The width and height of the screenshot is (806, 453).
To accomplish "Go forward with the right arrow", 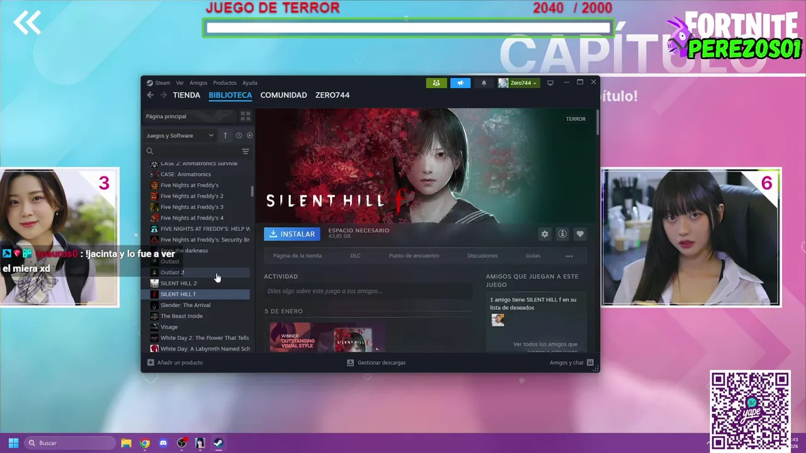I will click(163, 95).
